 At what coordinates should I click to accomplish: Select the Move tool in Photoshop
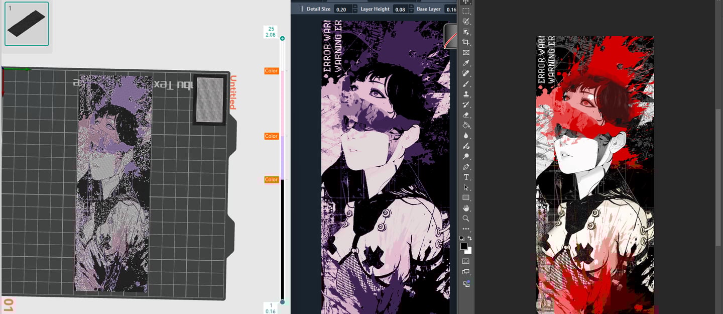coord(466,2)
